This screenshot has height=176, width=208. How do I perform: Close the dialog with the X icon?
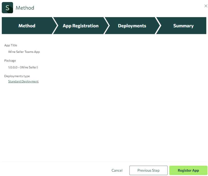pyautogui.click(x=206, y=6)
